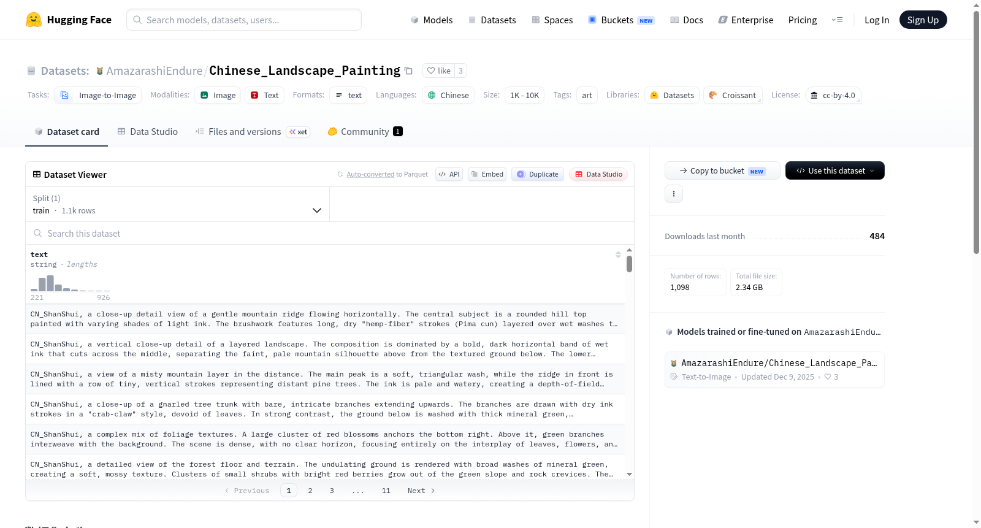
Task: Click the Log In link
Action: (x=876, y=20)
